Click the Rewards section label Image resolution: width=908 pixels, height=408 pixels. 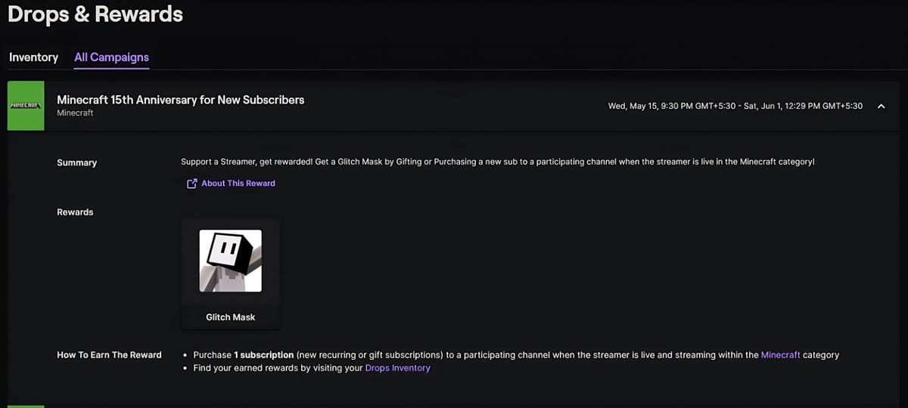coord(75,212)
